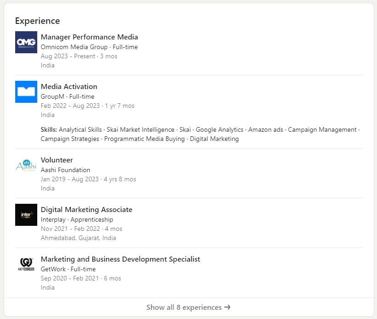The image size is (377, 319).
Task: Open the Volunteer role title
Action: 57,160
